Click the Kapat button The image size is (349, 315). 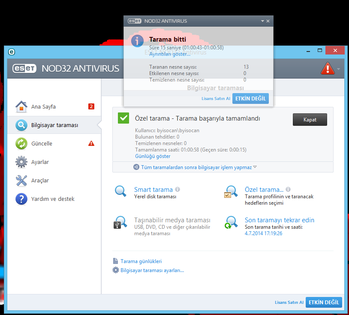pyautogui.click(x=310, y=120)
